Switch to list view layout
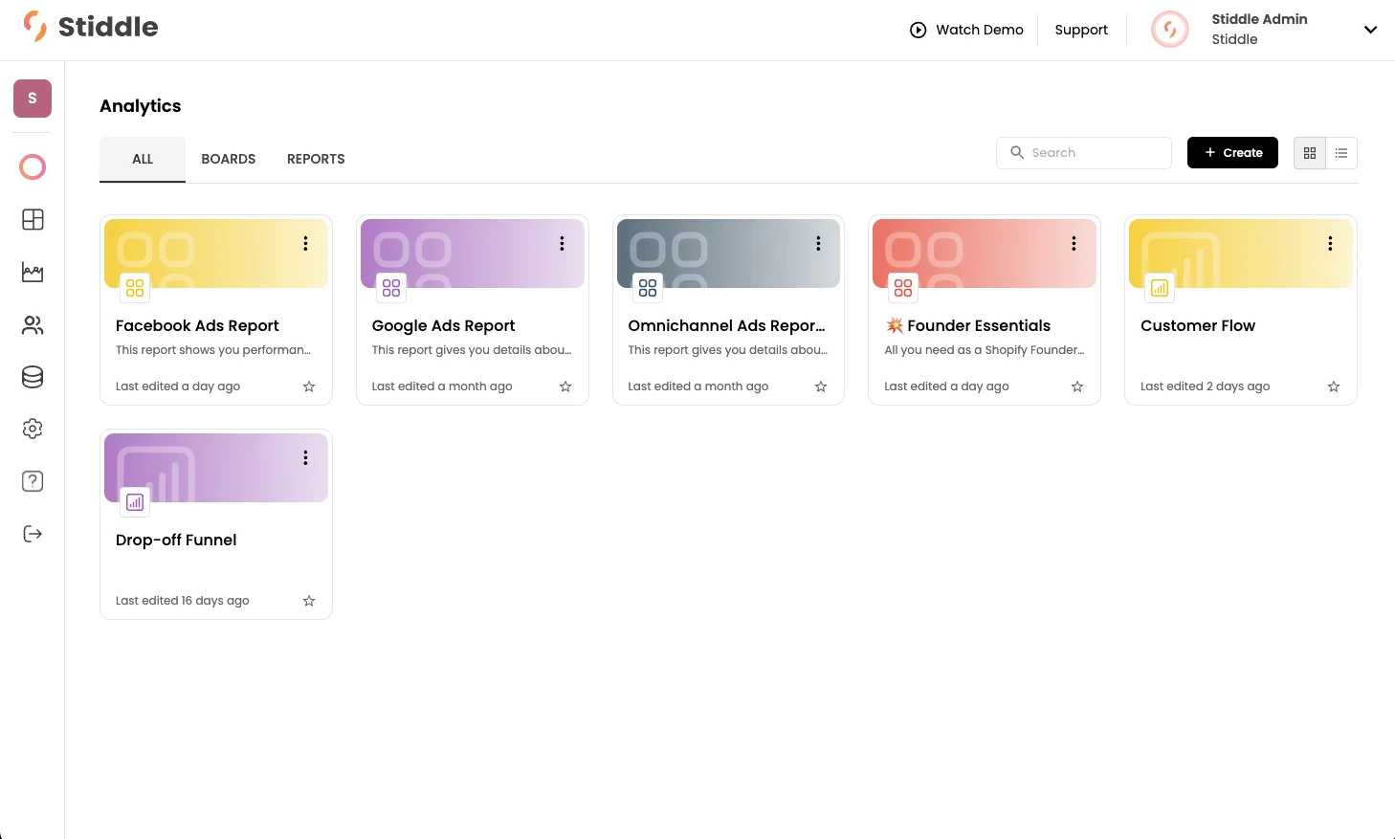This screenshot has height=839, width=1395. (1341, 153)
